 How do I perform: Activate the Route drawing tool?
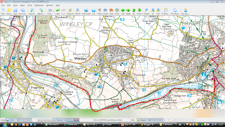pyautogui.click(x=105, y=11)
